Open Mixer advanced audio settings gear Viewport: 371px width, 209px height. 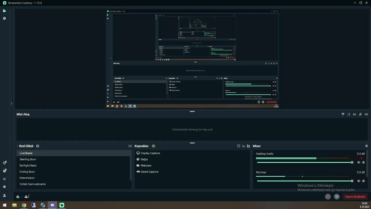point(366,146)
